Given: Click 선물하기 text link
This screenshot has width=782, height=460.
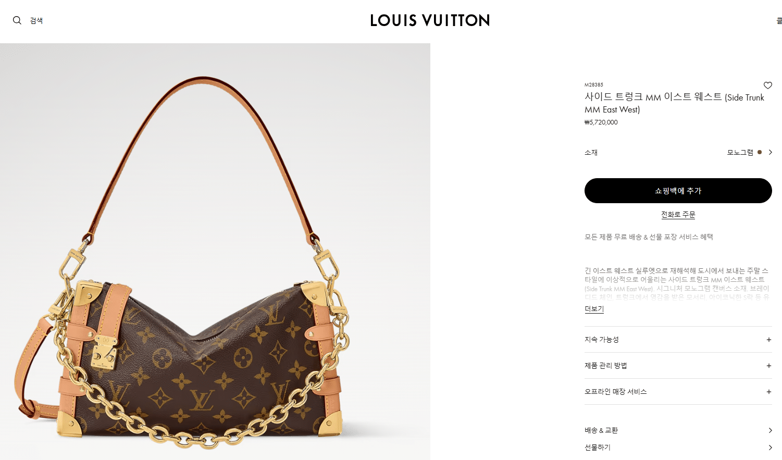Looking at the screenshot, I should [x=597, y=447].
